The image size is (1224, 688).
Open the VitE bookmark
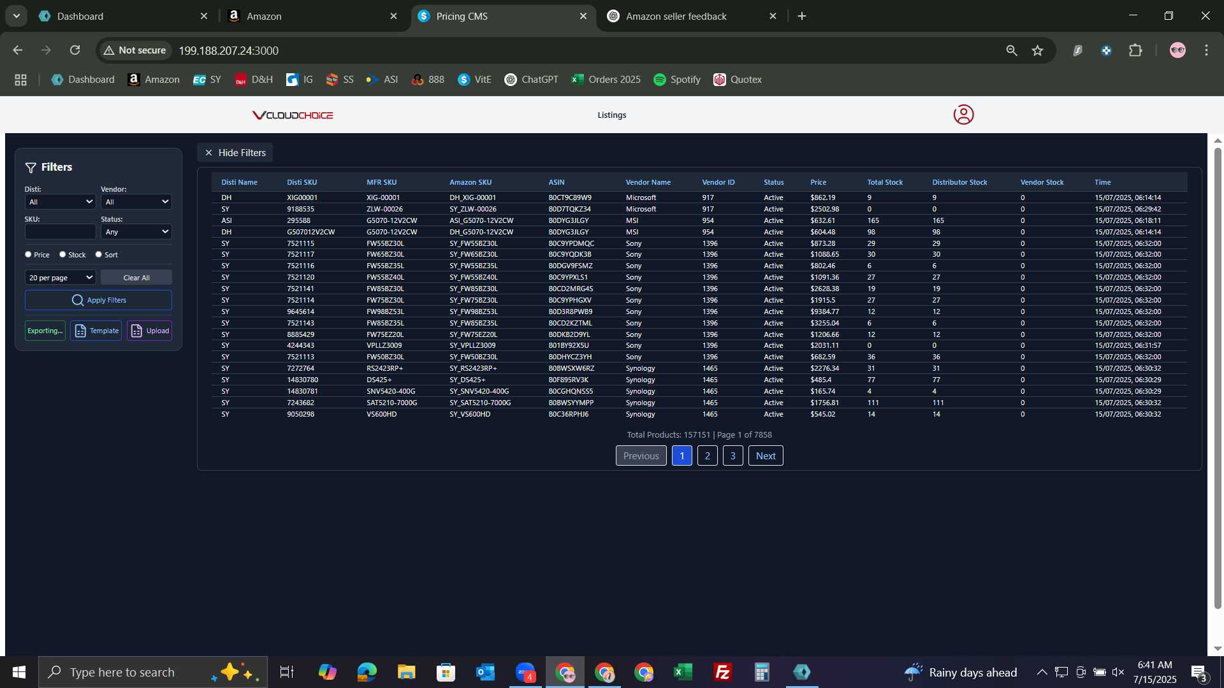[475, 80]
